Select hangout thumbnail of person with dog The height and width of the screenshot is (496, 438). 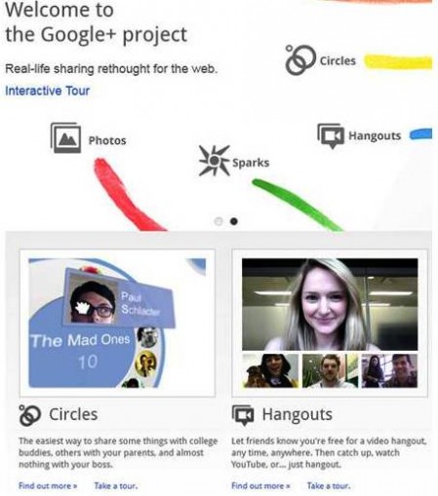pyautogui.click(x=270, y=370)
